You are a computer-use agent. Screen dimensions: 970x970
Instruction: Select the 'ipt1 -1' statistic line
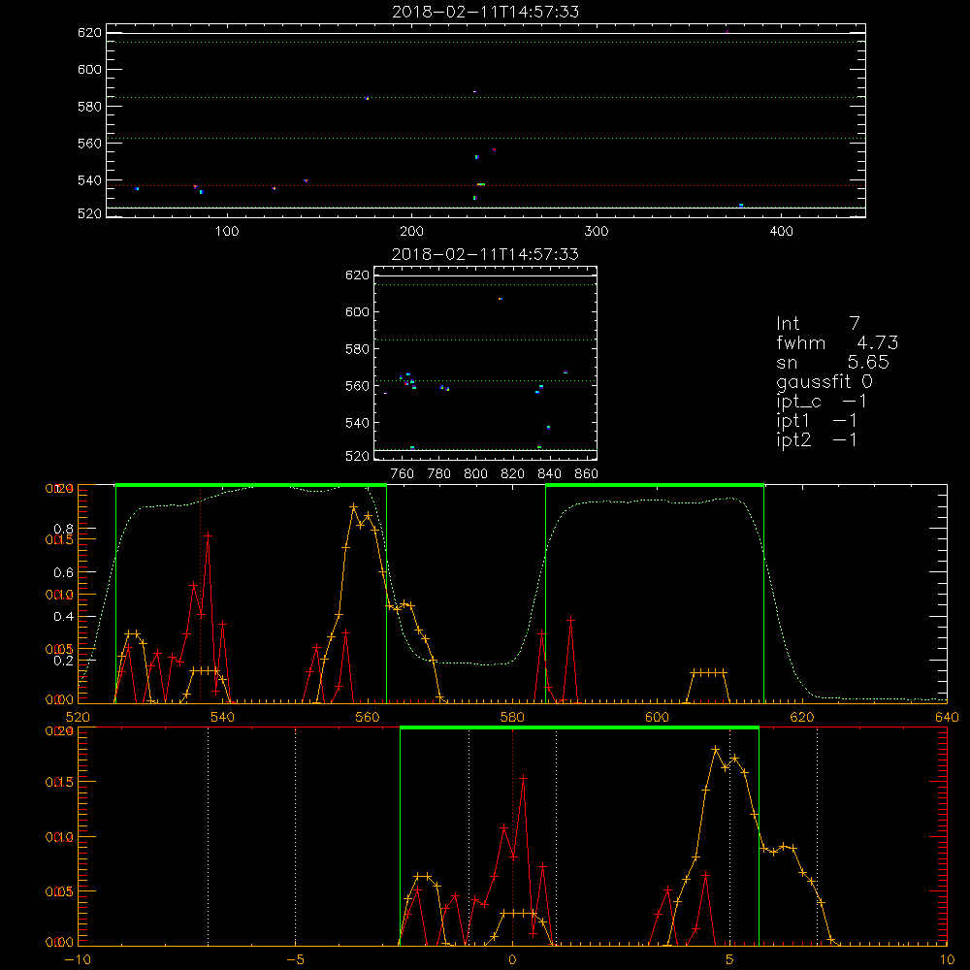(817, 421)
